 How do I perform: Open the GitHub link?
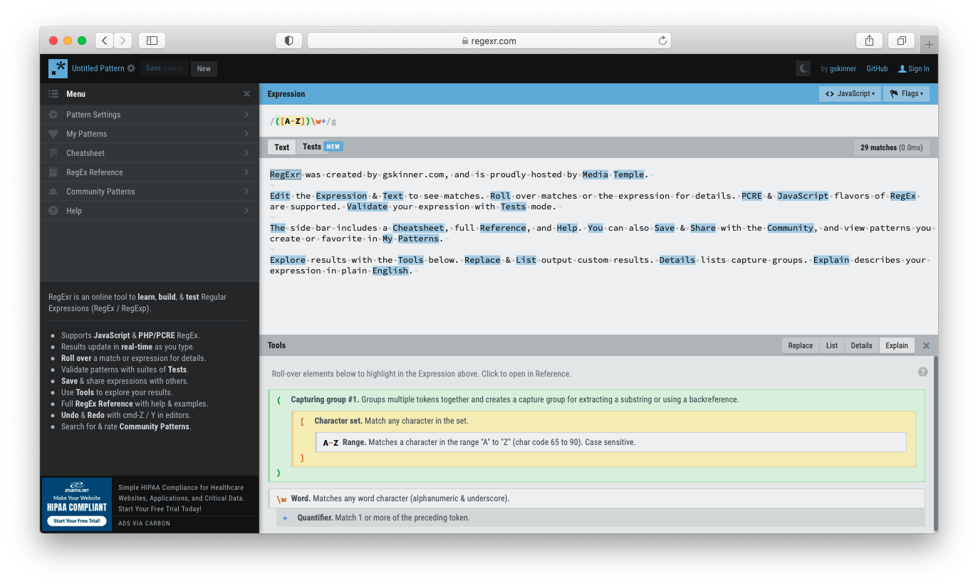[877, 69]
